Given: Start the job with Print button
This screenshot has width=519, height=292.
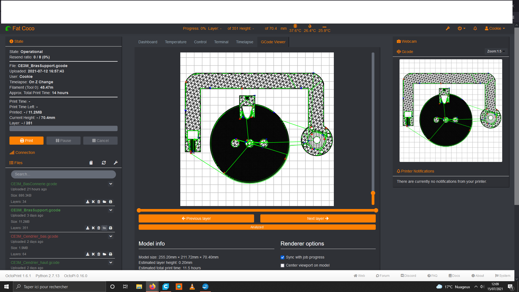Looking at the screenshot, I should tap(26, 141).
